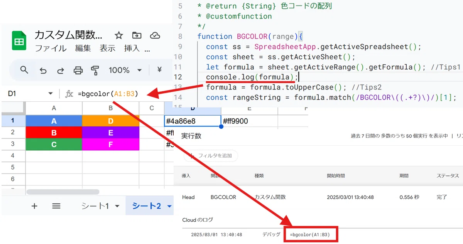463x244 pixels.
Task: Click function BGCOLOR(range) code line
Action: coord(250,37)
